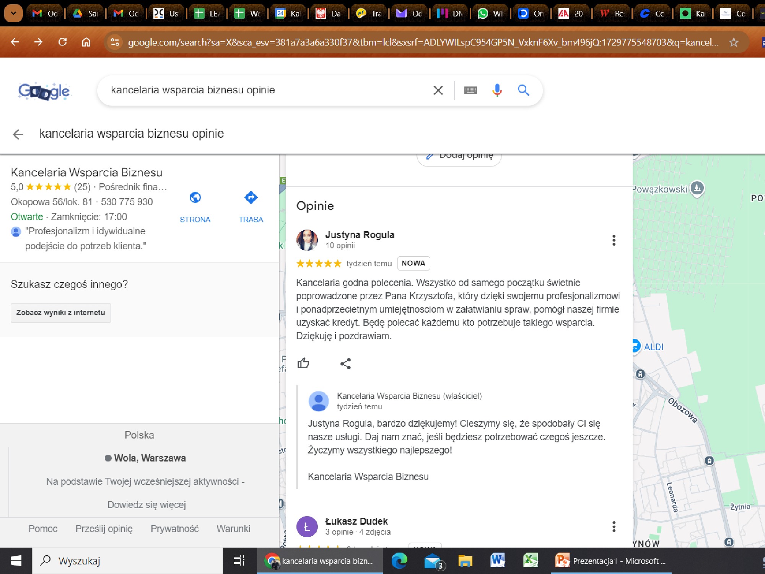This screenshot has width=765, height=574.
Task: Get directions using the TRASA icon
Action: (x=251, y=197)
